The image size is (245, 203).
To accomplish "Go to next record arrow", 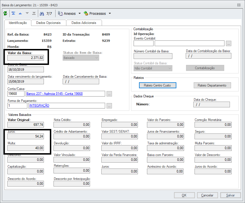I will pyautogui.click(x=27, y=13).
